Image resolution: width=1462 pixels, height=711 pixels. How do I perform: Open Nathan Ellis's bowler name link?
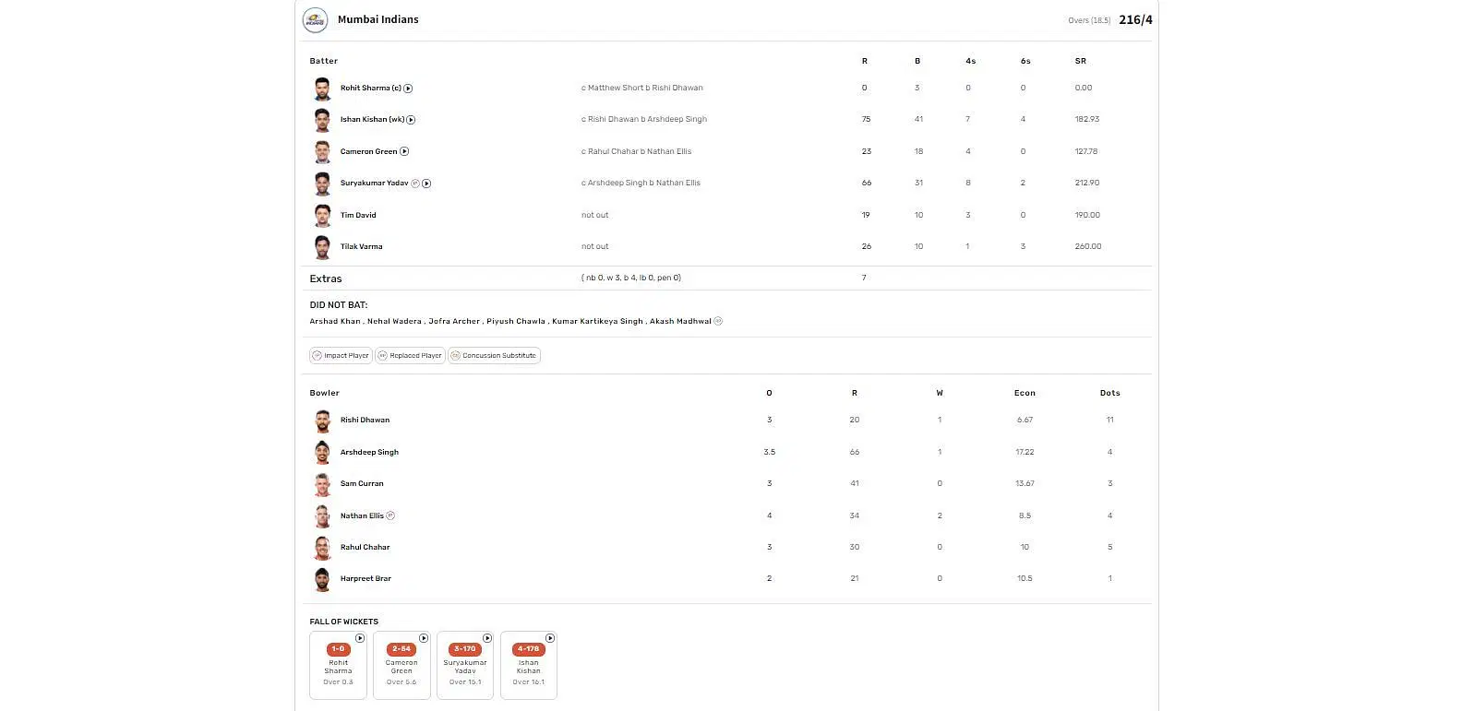point(362,515)
